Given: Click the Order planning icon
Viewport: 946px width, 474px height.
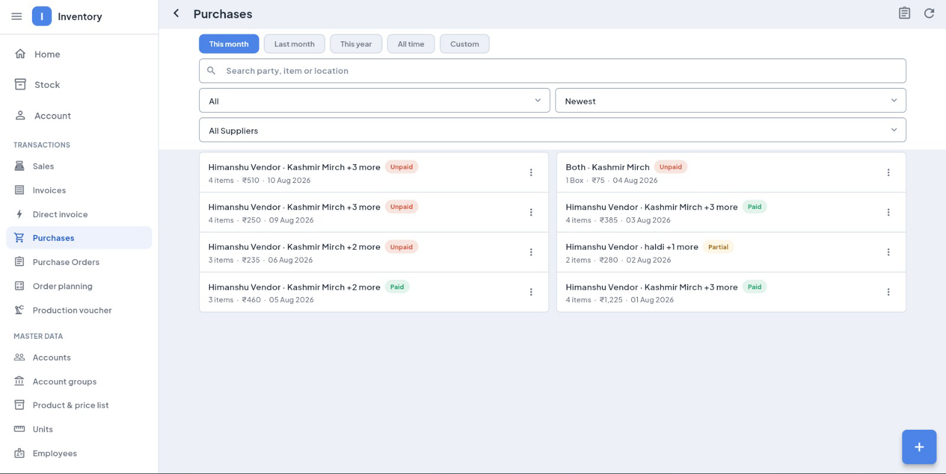Looking at the screenshot, I should point(20,286).
